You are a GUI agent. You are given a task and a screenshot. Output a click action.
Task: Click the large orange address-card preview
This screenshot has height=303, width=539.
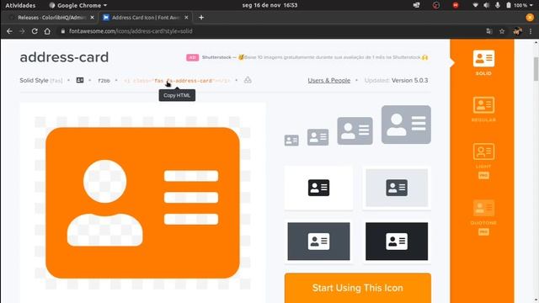pyautogui.click(x=142, y=203)
